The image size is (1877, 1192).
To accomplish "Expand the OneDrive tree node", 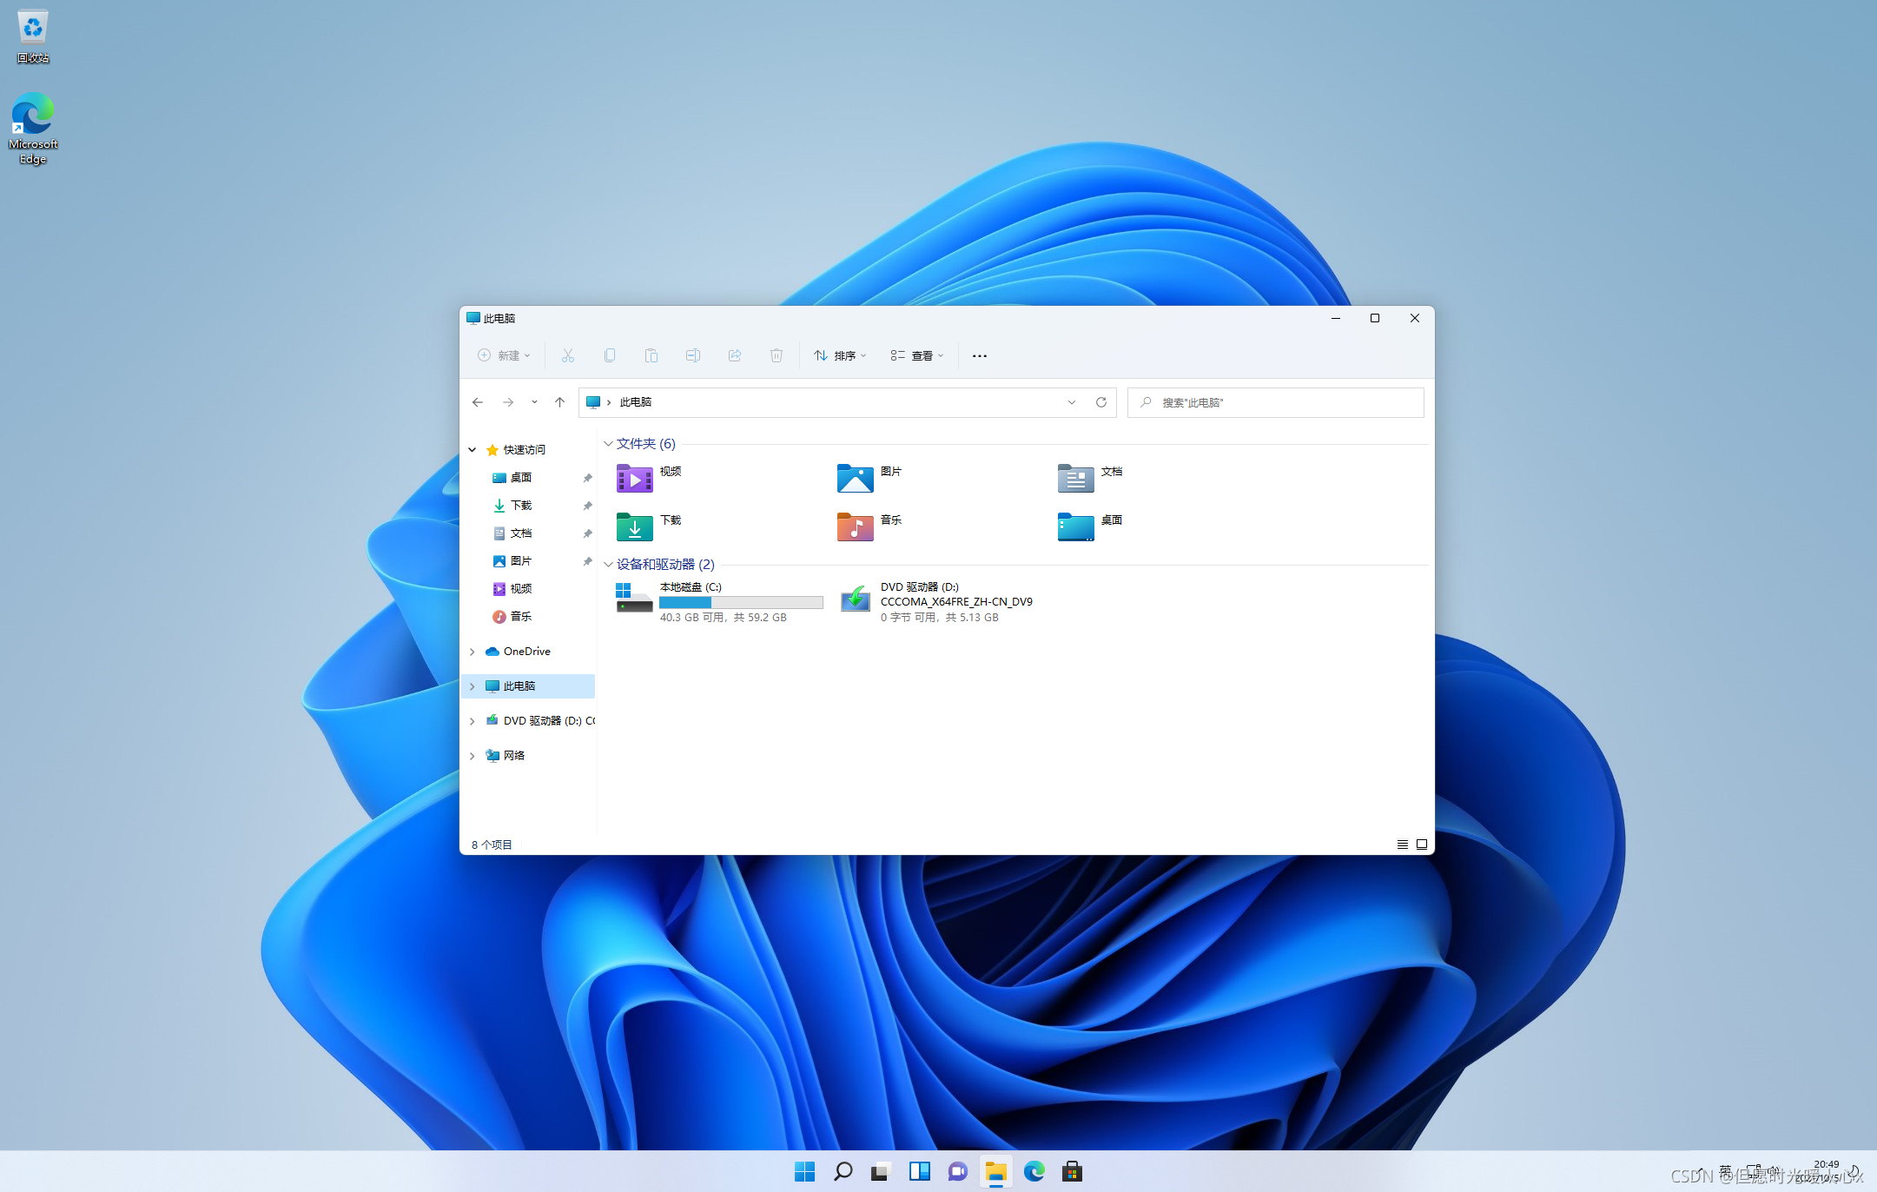I will click(x=473, y=652).
